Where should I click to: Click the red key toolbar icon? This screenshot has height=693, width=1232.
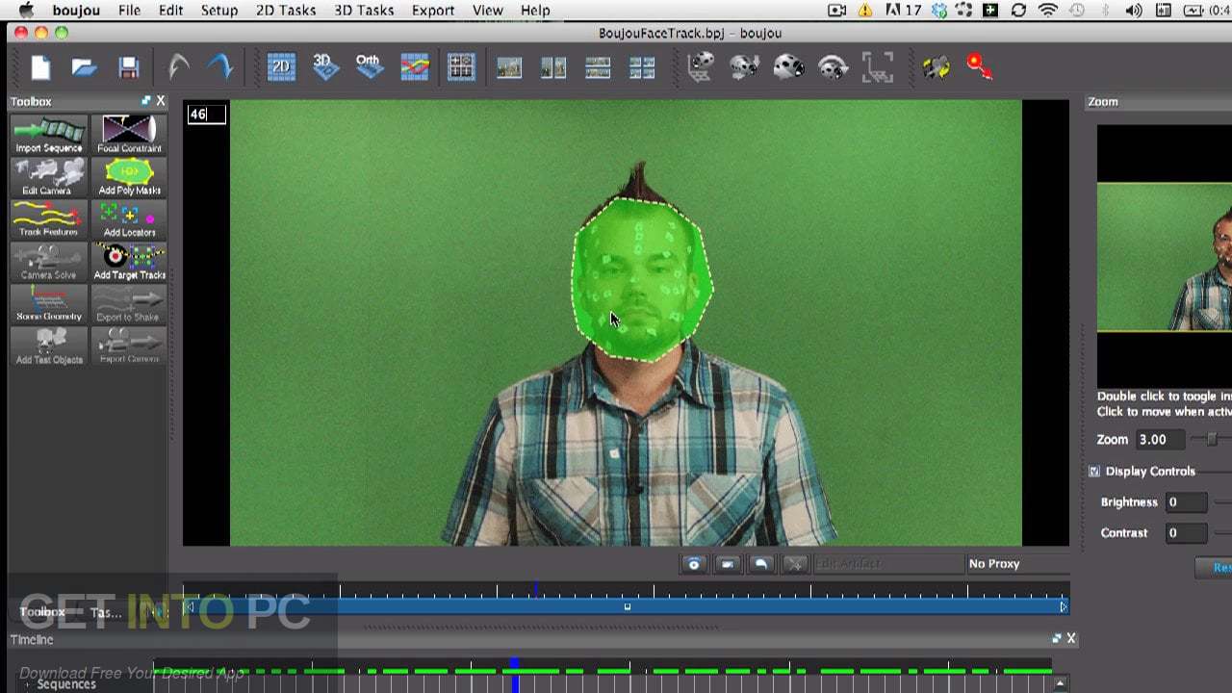980,66
